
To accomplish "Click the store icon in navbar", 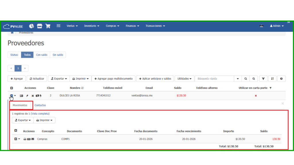I will click(40, 26).
